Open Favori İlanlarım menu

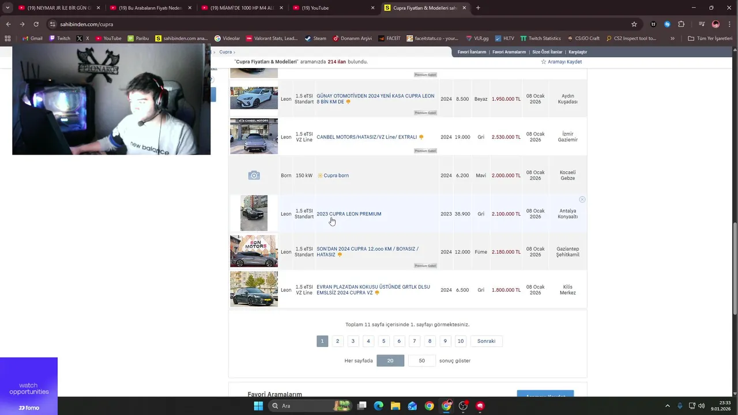tap(472, 52)
